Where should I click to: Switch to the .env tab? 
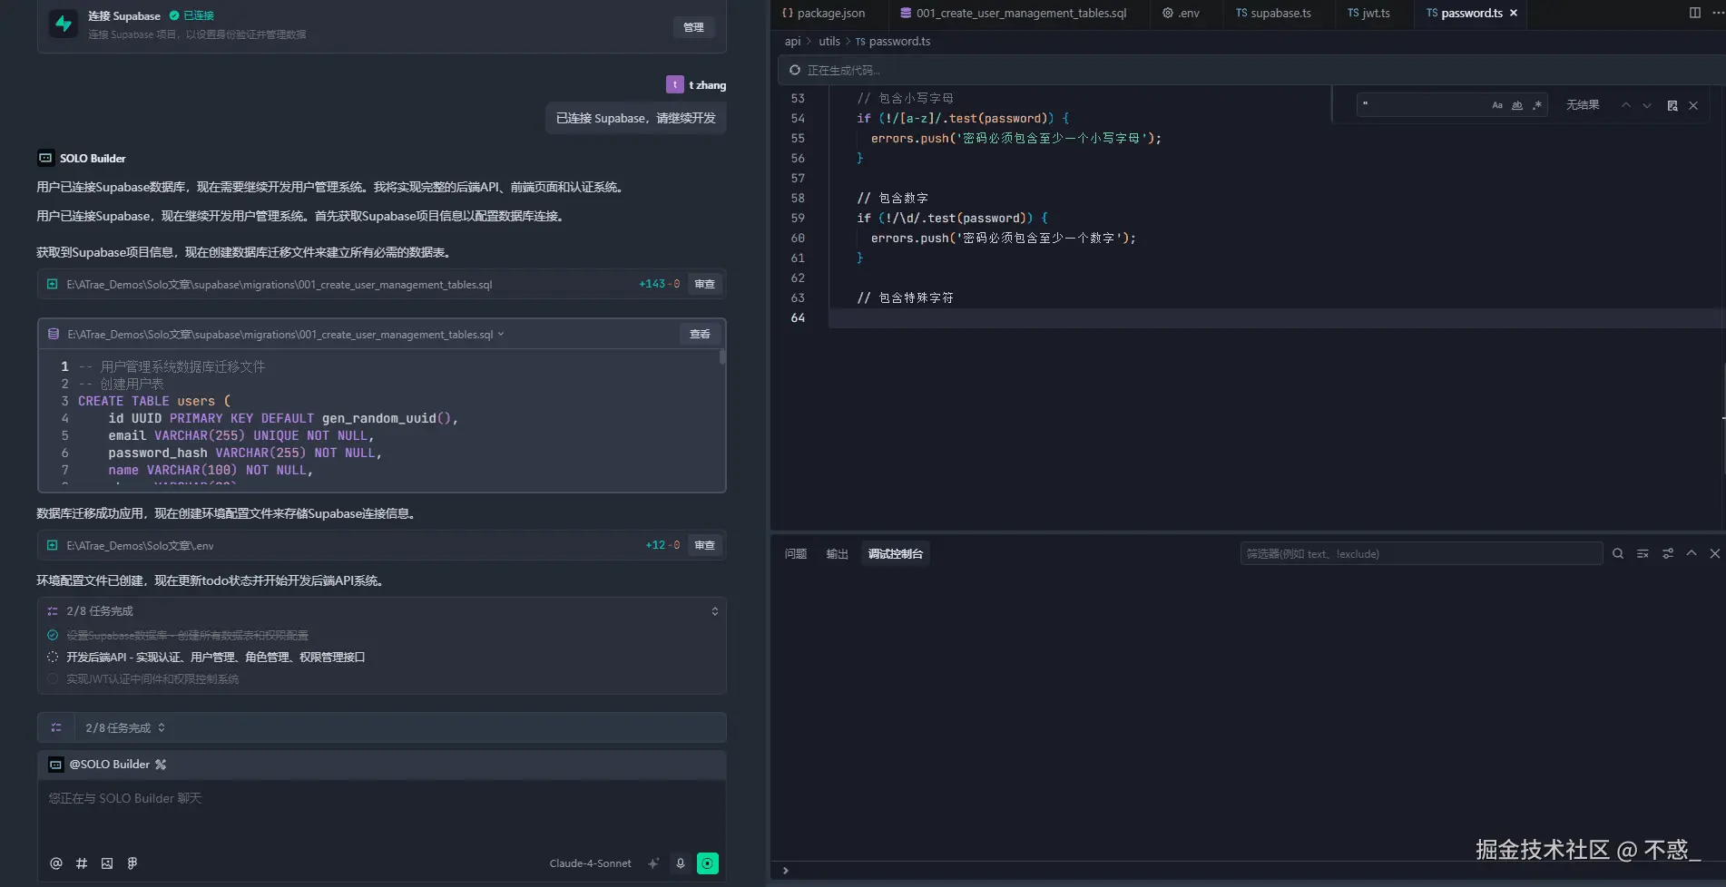(x=1181, y=13)
